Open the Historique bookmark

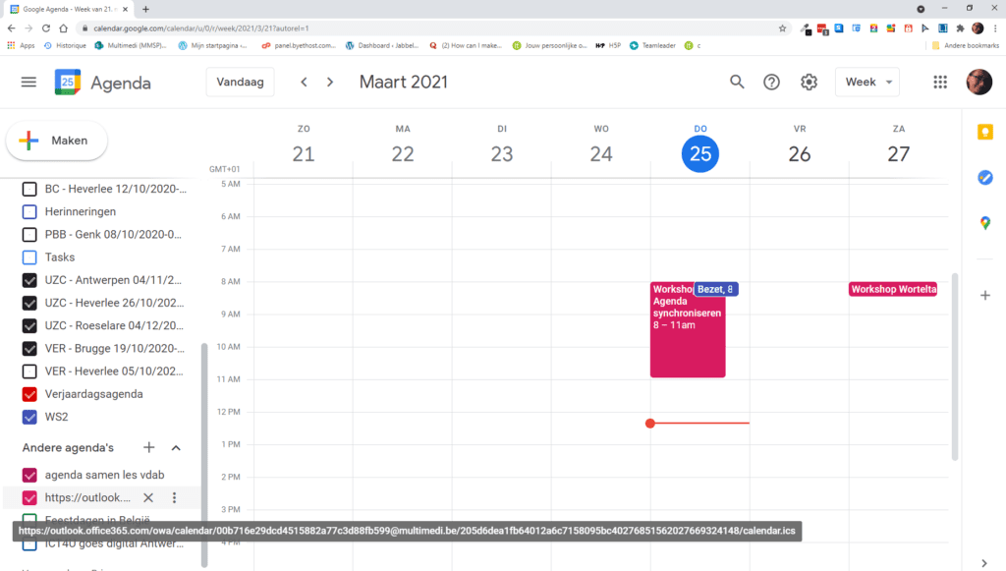(65, 45)
